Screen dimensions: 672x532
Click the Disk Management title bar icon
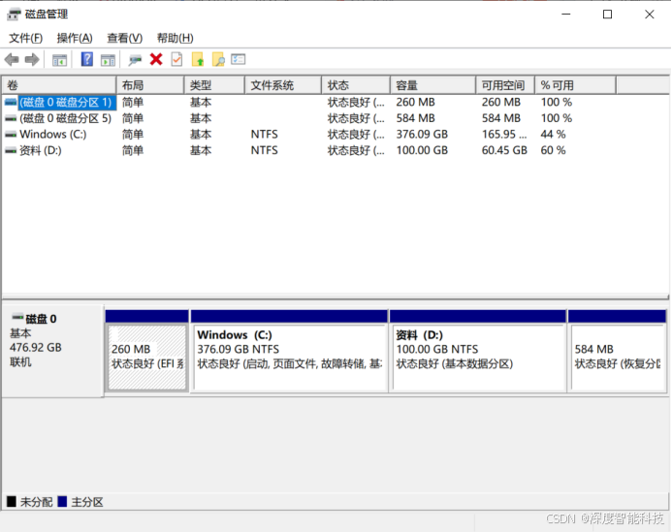point(14,15)
